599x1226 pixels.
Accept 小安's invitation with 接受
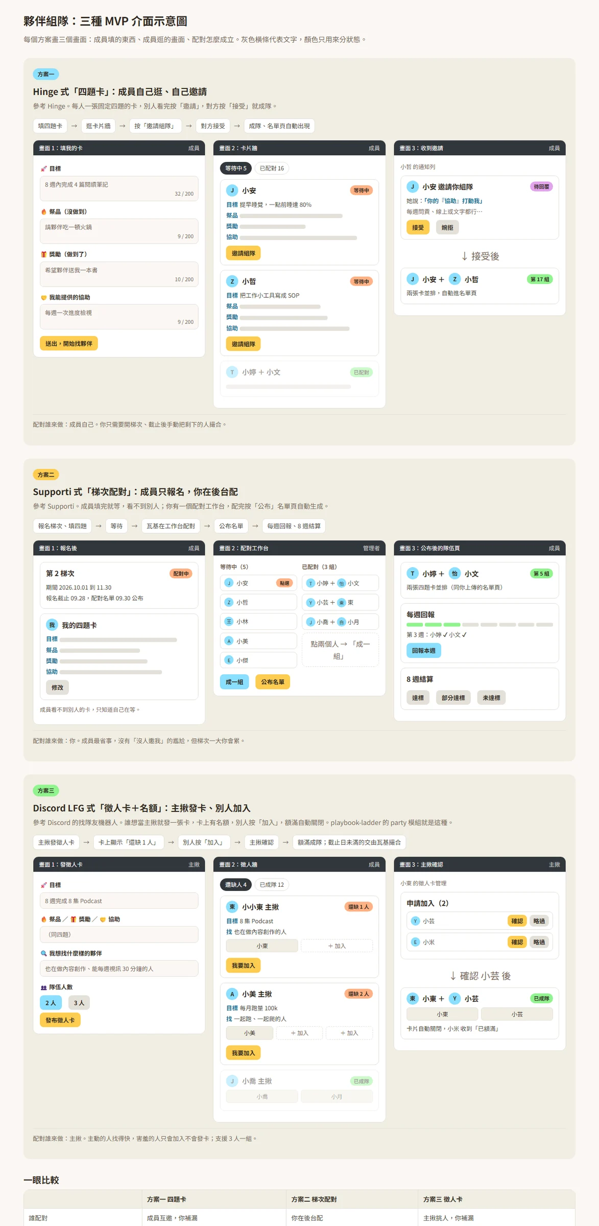(x=418, y=227)
